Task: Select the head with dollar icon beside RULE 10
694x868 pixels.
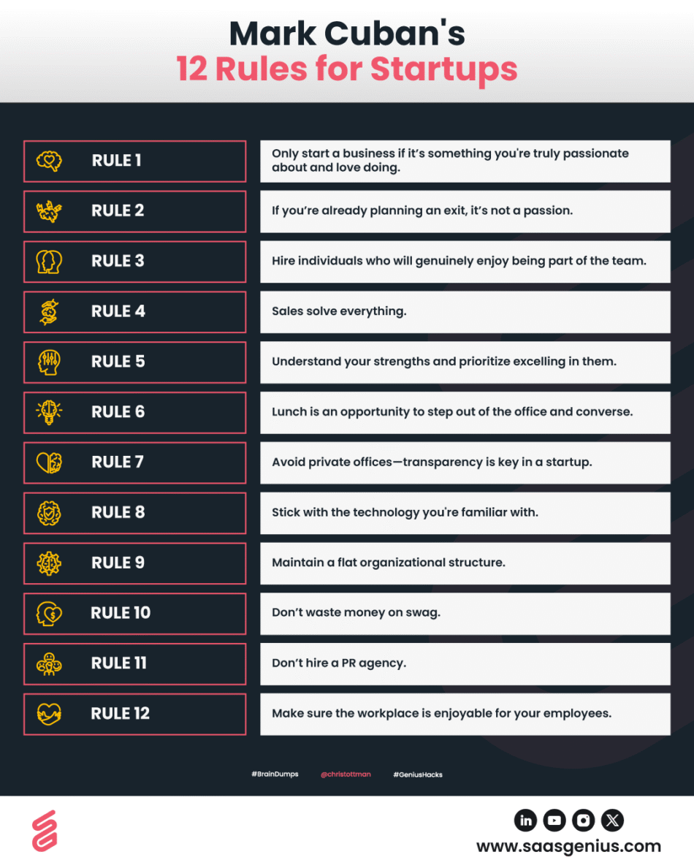Action: pyautogui.click(x=50, y=613)
